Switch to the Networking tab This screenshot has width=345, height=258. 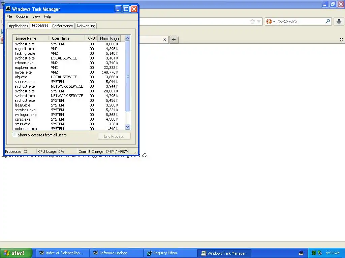pyautogui.click(x=86, y=26)
